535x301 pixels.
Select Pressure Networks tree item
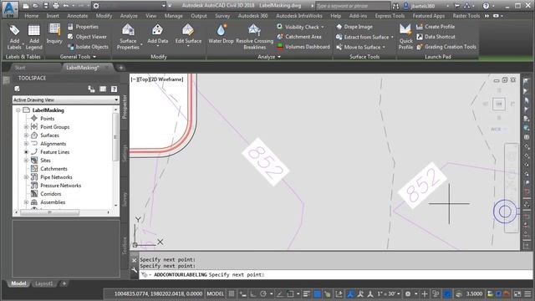(60, 186)
